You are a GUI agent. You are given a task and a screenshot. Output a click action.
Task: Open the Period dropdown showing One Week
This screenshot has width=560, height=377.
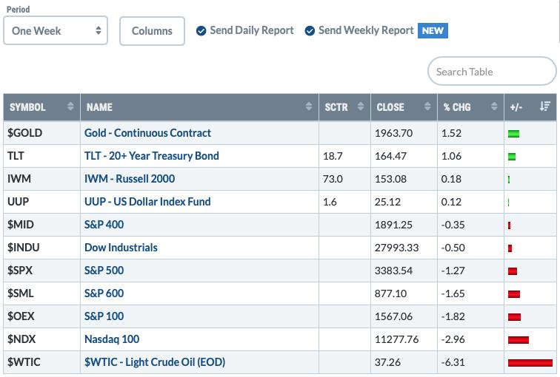(56, 30)
